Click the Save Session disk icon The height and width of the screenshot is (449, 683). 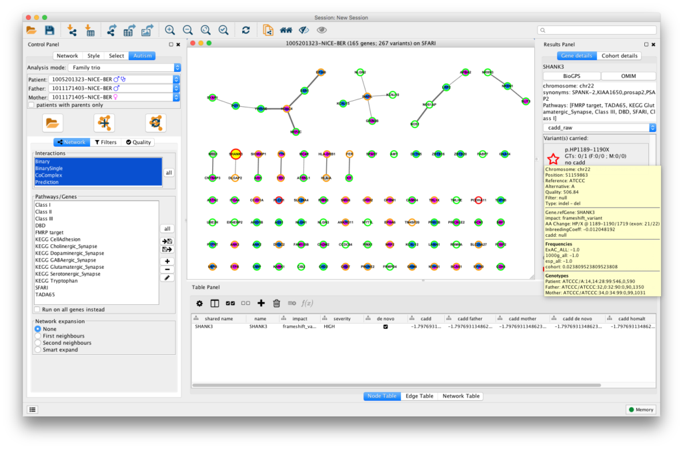point(49,30)
